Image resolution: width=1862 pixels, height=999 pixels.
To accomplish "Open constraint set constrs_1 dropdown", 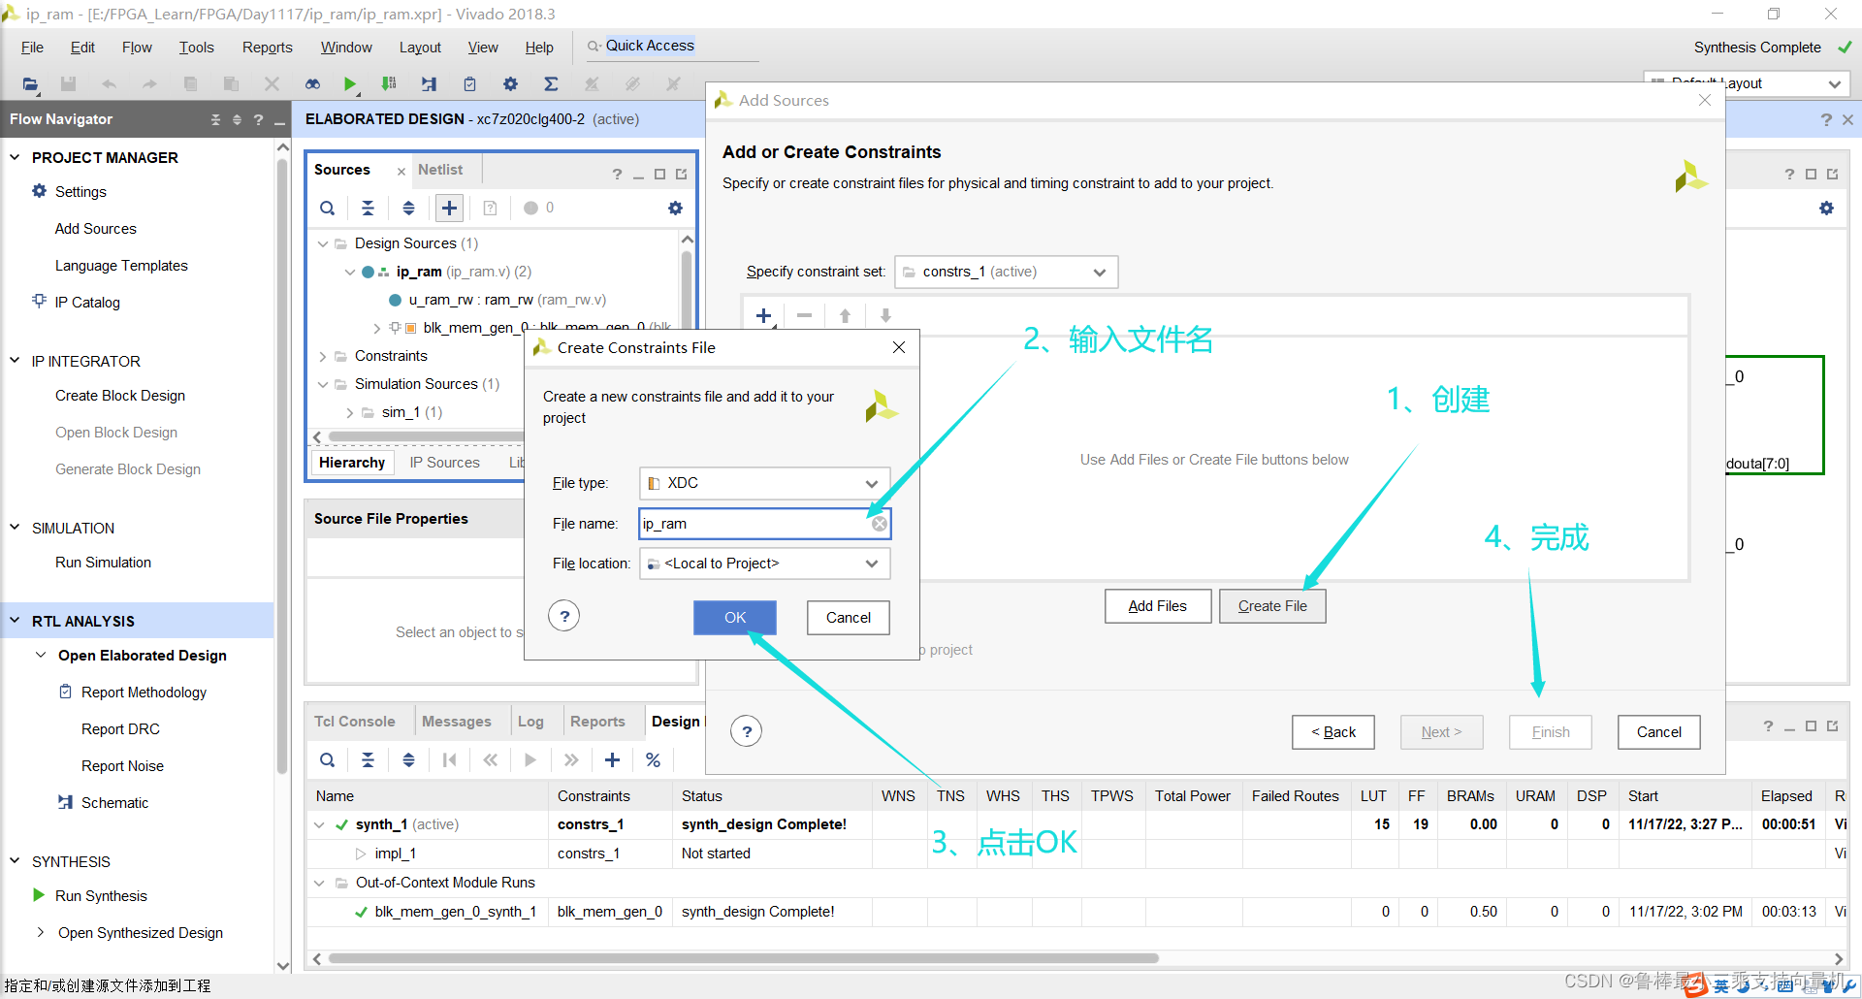I will click(1006, 272).
